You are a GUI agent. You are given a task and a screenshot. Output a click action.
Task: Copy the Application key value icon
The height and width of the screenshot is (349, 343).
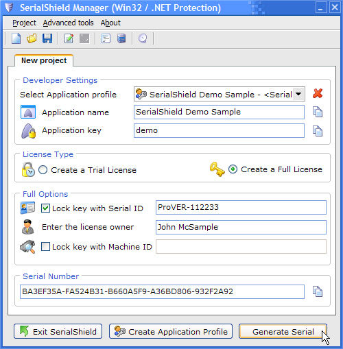point(318,131)
